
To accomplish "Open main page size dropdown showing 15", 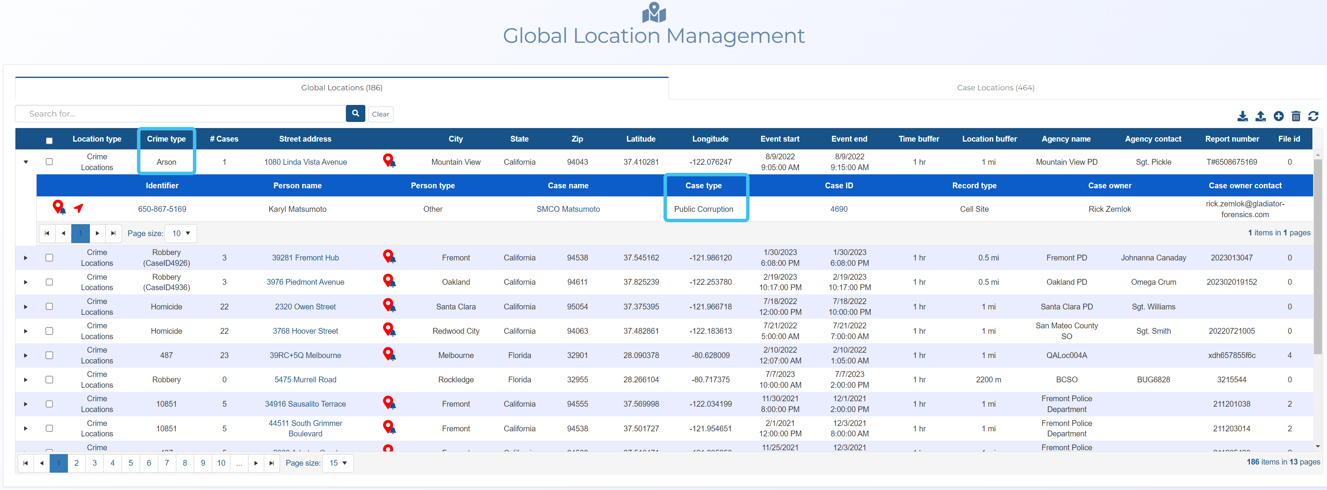I will [338, 463].
